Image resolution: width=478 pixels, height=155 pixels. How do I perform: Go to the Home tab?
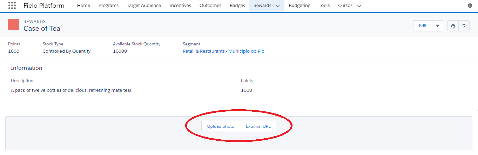[83, 6]
